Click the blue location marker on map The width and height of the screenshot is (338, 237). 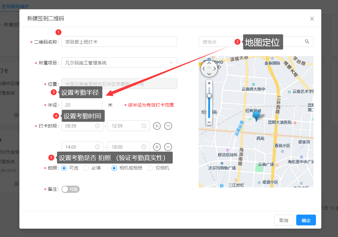click(256, 115)
